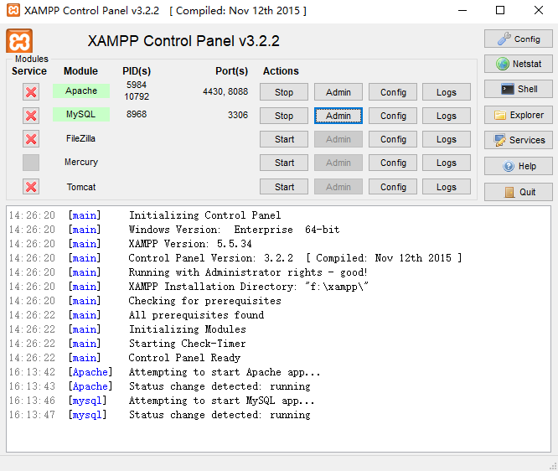The width and height of the screenshot is (558, 471).
Task: Launch Shell using the terminal icon
Action: [x=518, y=89]
